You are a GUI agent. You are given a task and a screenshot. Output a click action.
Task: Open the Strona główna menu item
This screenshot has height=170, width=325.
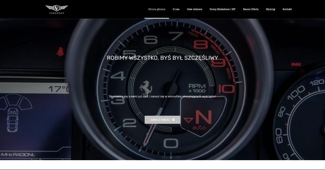pos(157,9)
